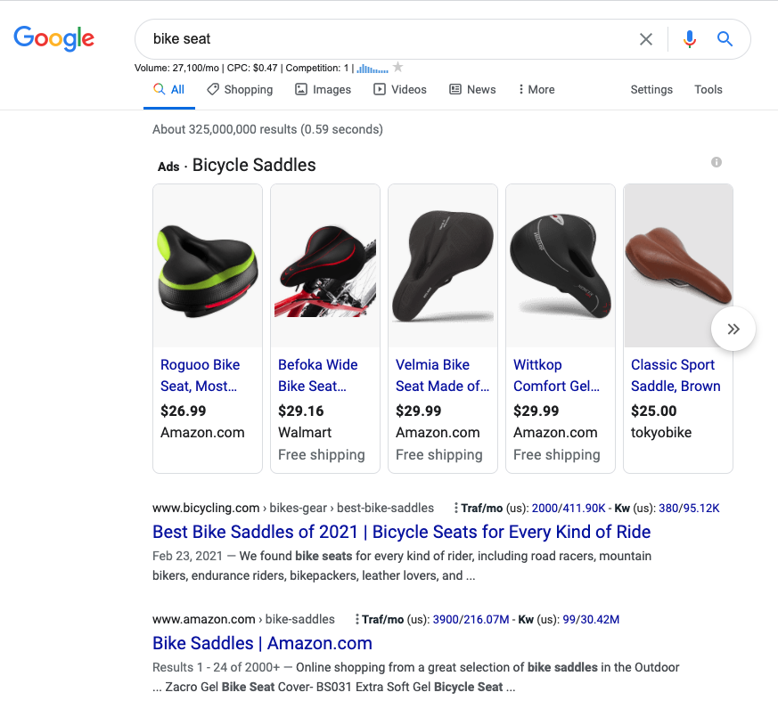
Task: Click bicycling.com keyword value 380/95.12K
Action: tap(689, 509)
